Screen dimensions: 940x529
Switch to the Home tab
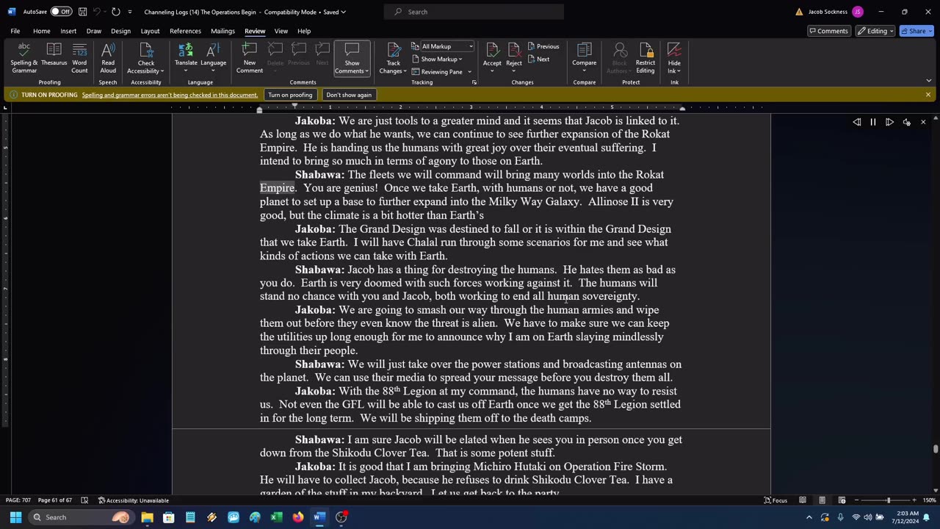pyautogui.click(x=41, y=31)
